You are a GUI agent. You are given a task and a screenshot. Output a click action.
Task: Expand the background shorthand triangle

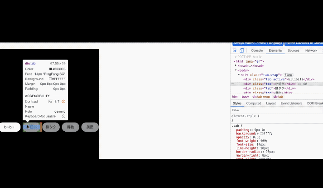point(258,134)
